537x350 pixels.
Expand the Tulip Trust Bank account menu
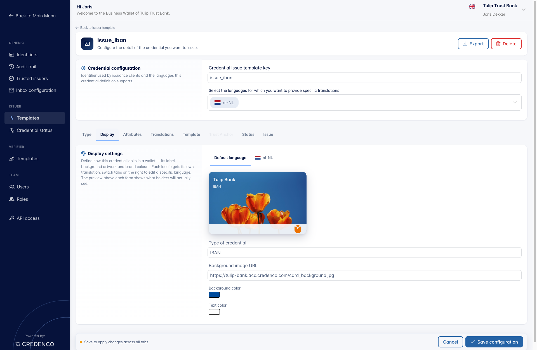click(x=524, y=10)
